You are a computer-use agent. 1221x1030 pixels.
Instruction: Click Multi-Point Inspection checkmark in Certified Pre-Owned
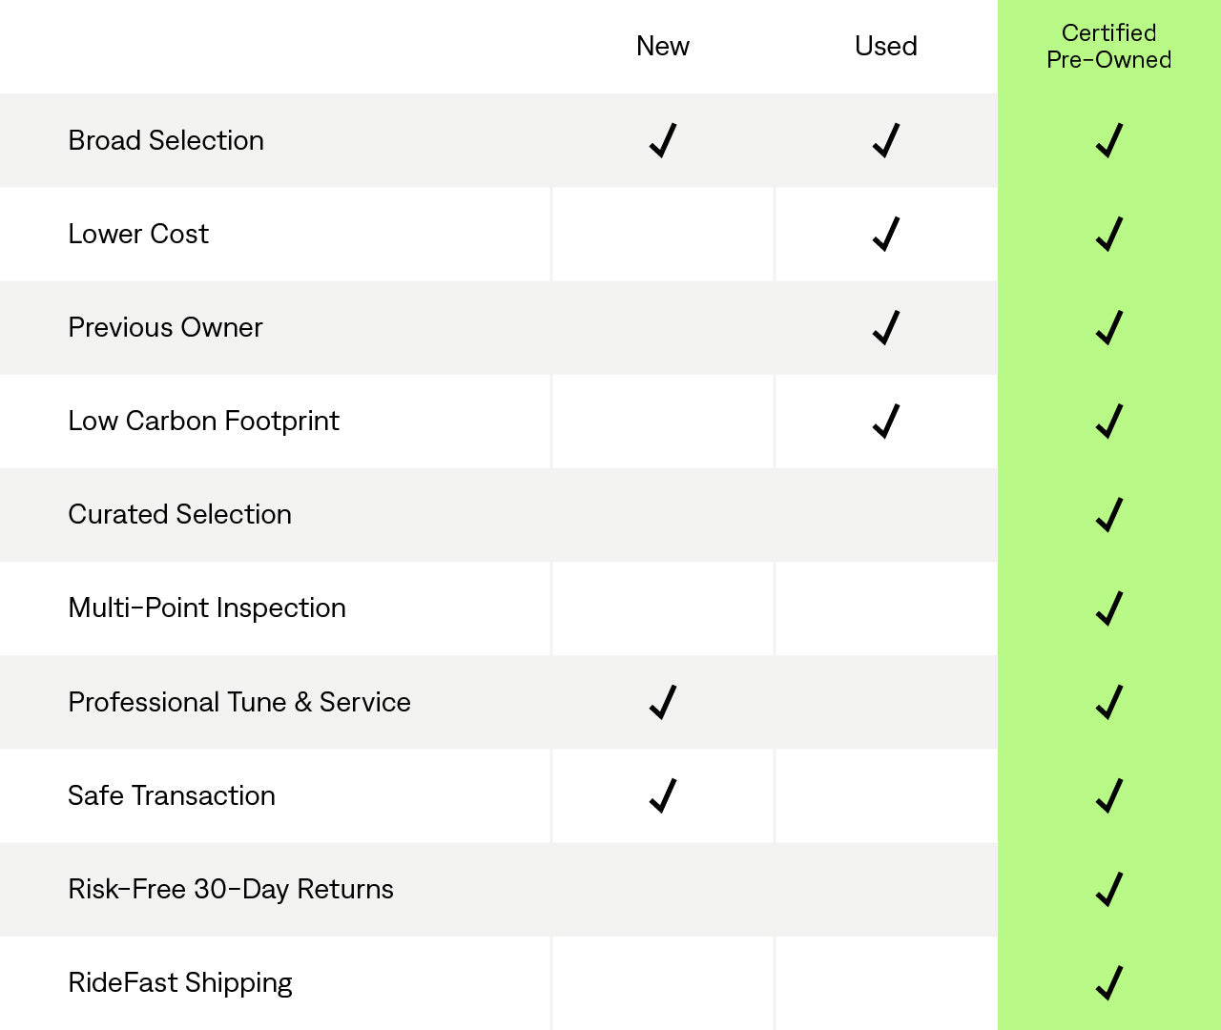click(1109, 608)
